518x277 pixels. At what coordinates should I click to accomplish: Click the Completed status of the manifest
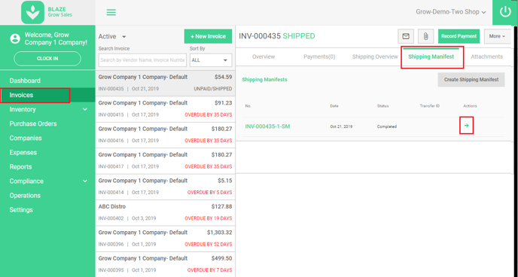pos(387,126)
